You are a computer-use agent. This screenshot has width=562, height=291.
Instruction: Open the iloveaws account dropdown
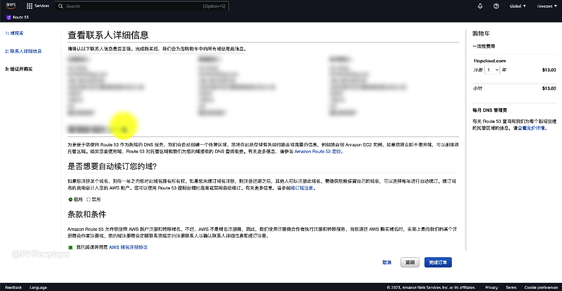tap(547, 6)
